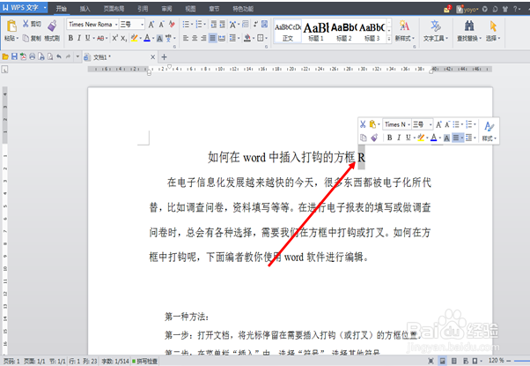
Task: Toggle justify alignment in the ribbon
Action: click(212, 38)
